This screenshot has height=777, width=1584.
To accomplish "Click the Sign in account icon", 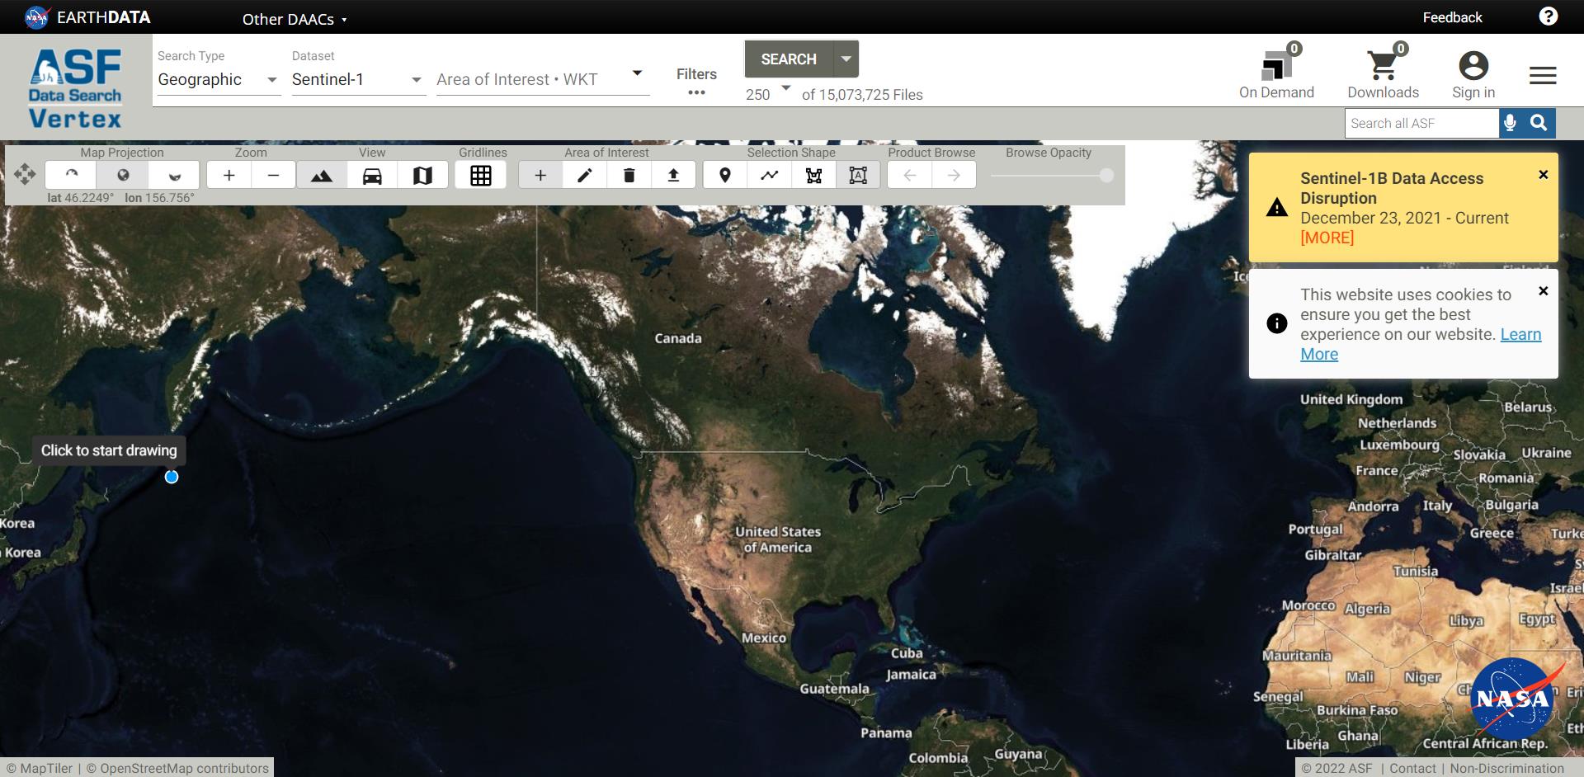I will tap(1473, 75).
